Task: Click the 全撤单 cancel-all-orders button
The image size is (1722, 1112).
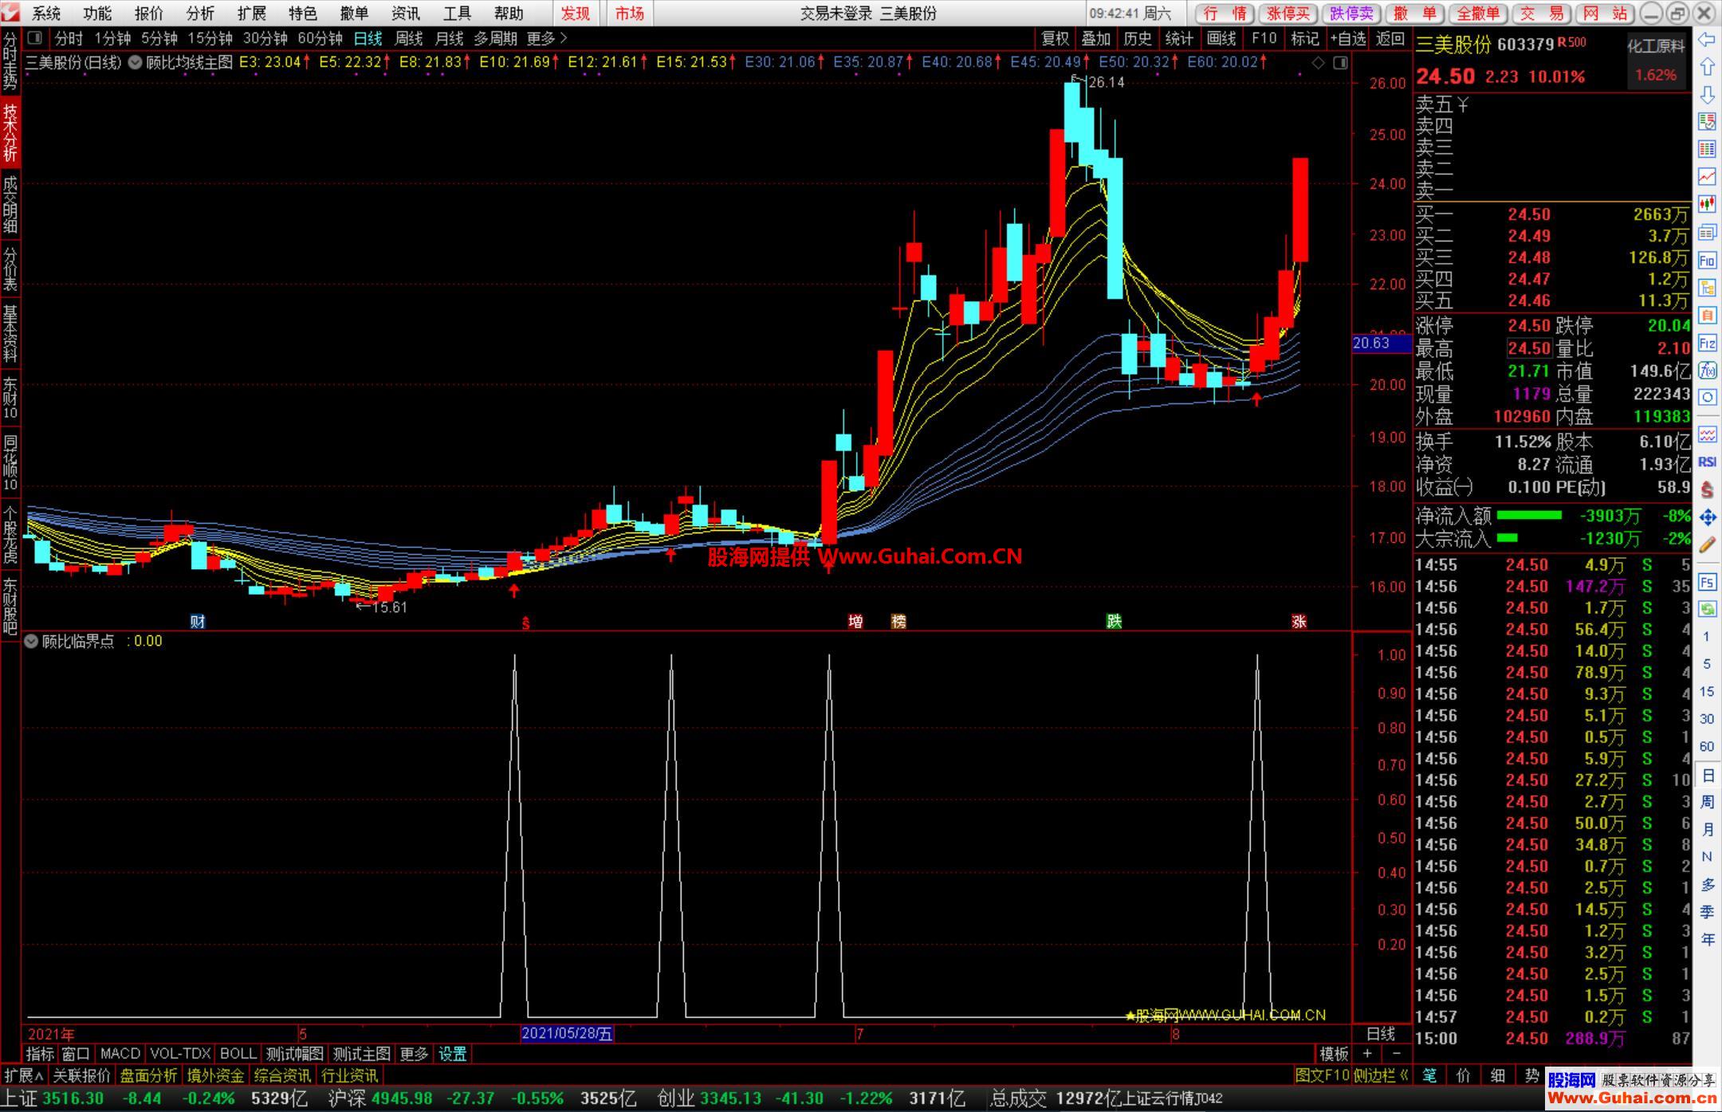Action: (1477, 13)
